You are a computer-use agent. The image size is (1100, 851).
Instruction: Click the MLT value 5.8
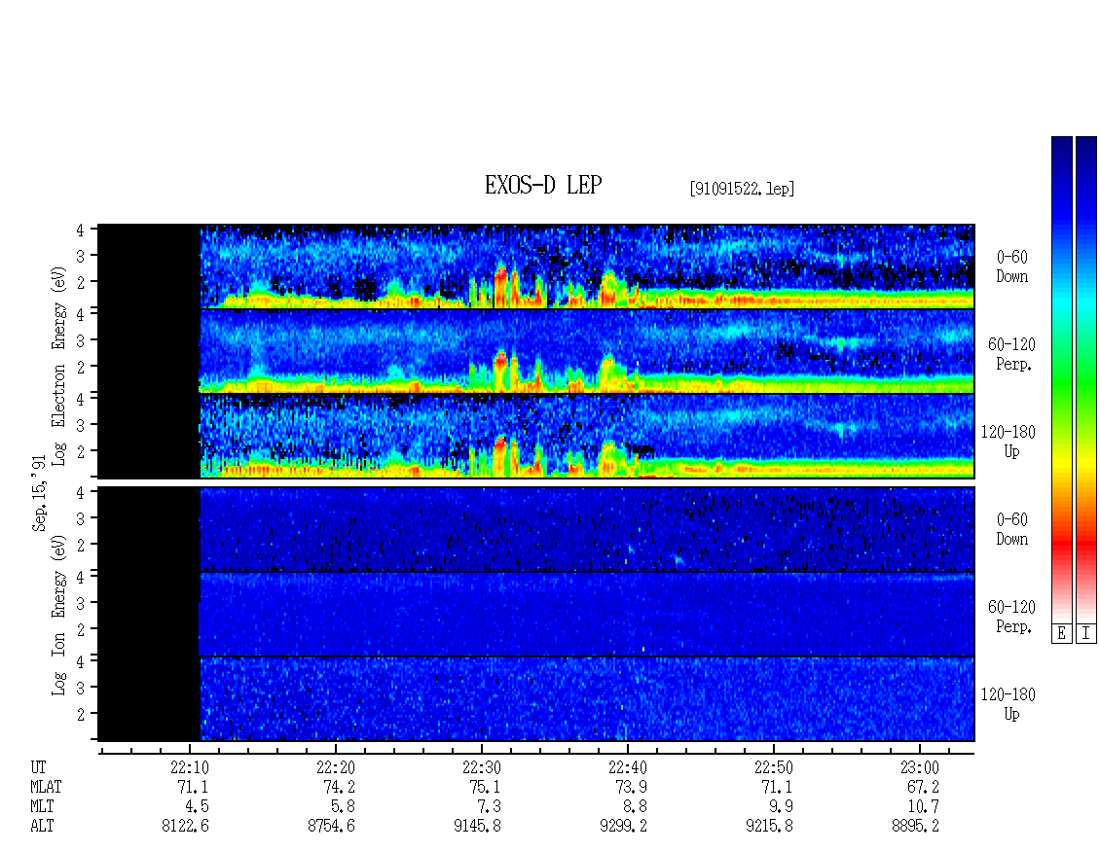(x=343, y=807)
